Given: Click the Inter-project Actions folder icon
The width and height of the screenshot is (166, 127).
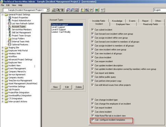Looking at the screenshot, I should tap(6, 101).
